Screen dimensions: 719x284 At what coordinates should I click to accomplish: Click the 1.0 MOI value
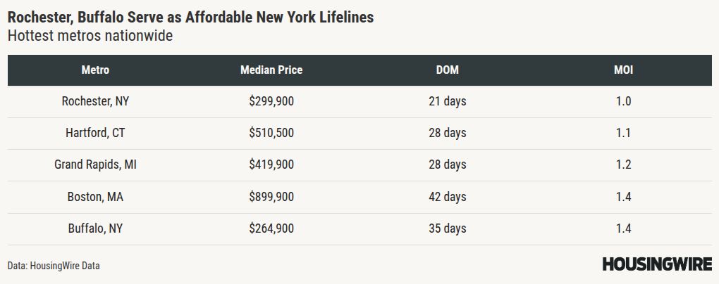[x=624, y=101]
